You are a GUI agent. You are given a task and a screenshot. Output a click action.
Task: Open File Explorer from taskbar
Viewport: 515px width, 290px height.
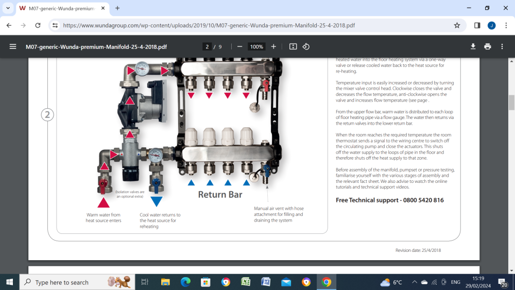click(x=165, y=282)
